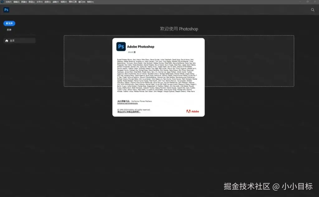The height and width of the screenshot is (197, 319).
Task: Open the 窗口(W) menu
Action: 82,2
